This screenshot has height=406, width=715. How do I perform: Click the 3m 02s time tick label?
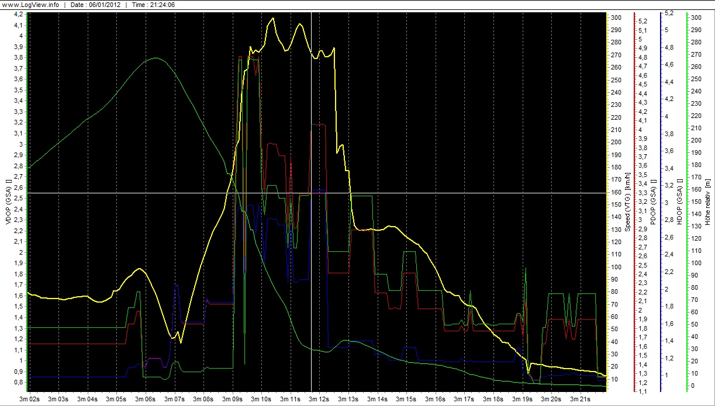(x=29, y=399)
